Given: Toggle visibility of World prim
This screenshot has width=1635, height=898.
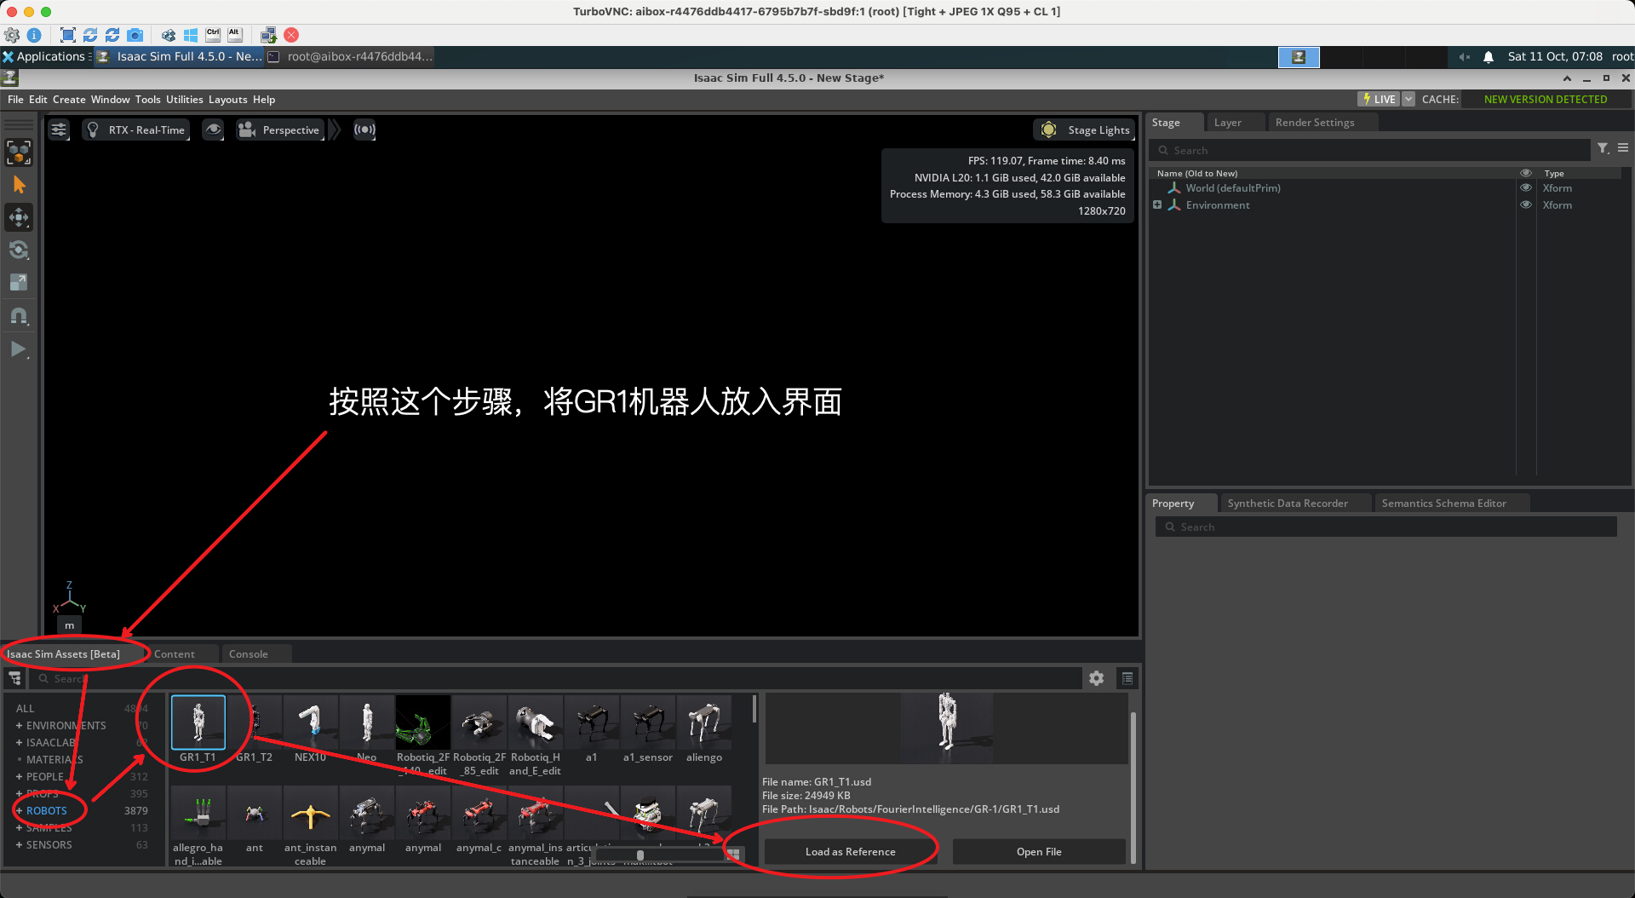Looking at the screenshot, I should click(1526, 188).
